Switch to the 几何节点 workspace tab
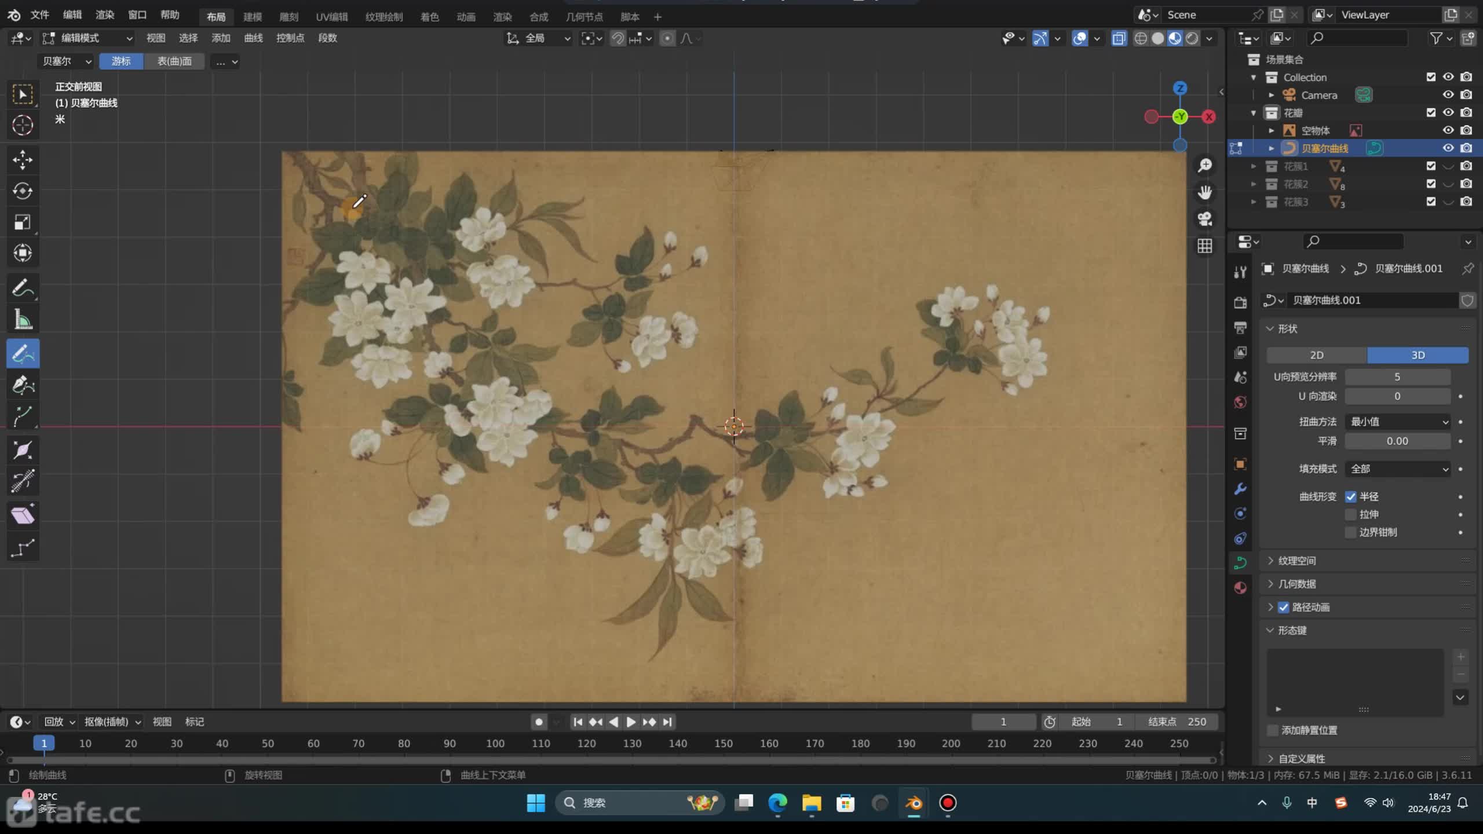The height and width of the screenshot is (834, 1483). 585,17
